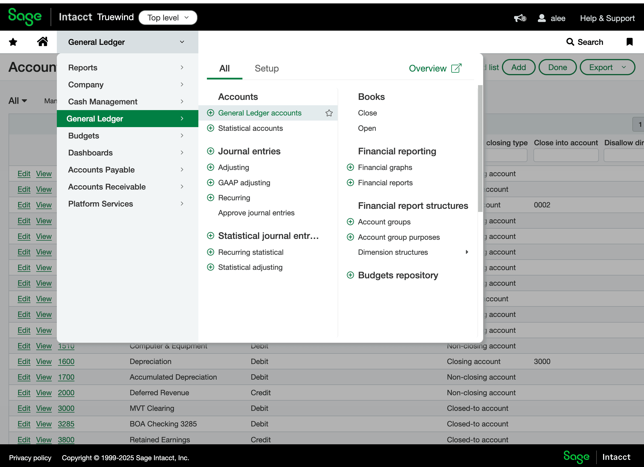Click the Add button
The width and height of the screenshot is (644, 467).
519,67
